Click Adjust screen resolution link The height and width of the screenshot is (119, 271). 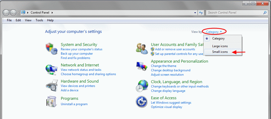click(167, 75)
